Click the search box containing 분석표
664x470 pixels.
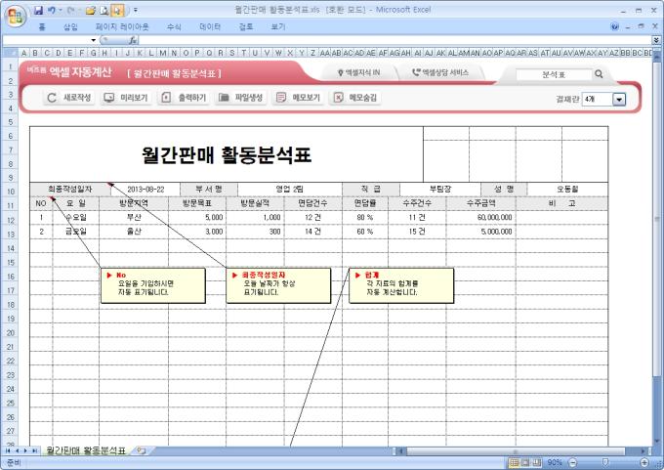[x=554, y=74]
